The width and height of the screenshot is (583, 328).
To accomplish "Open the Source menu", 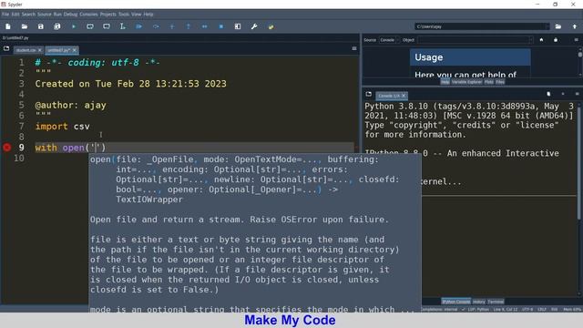I will (x=45, y=15).
